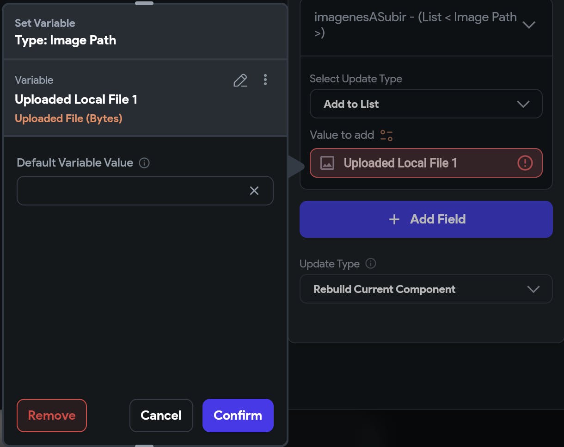
Task: Click the info icon beside Default Variable Value
Action: pyautogui.click(x=144, y=163)
